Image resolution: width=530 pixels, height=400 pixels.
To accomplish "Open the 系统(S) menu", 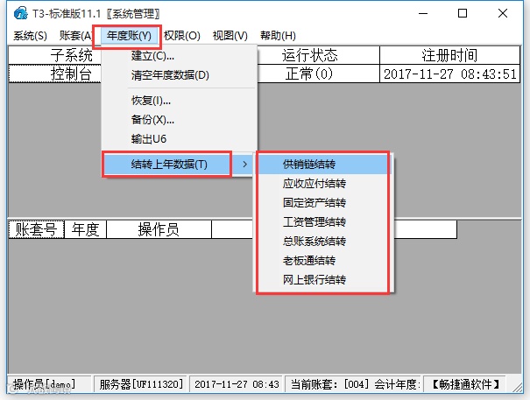I will pyautogui.click(x=30, y=36).
